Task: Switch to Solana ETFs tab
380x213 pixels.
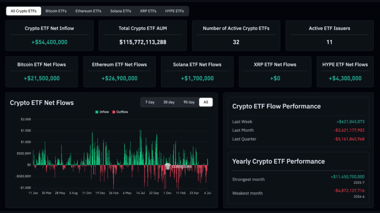Action: click(x=121, y=11)
